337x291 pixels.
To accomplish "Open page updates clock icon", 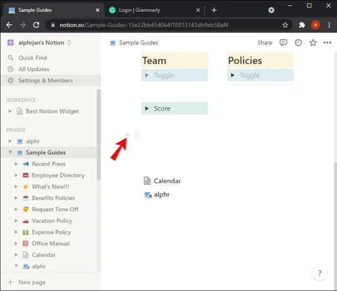I will pyautogui.click(x=298, y=43).
